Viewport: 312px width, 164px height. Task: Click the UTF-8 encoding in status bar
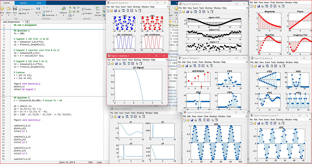(x=72, y=162)
